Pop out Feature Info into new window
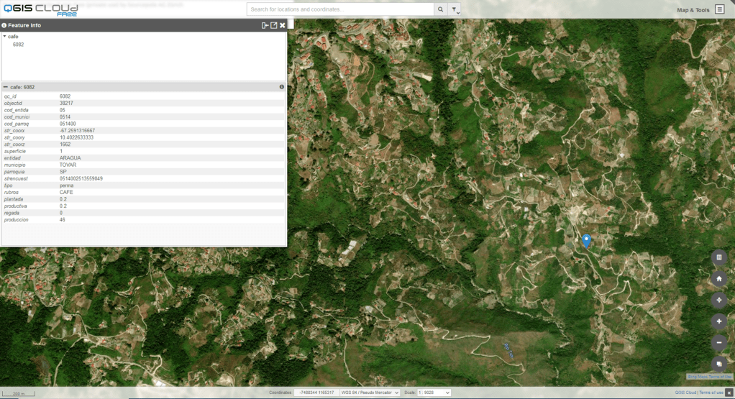This screenshot has width=735, height=399. coord(273,25)
